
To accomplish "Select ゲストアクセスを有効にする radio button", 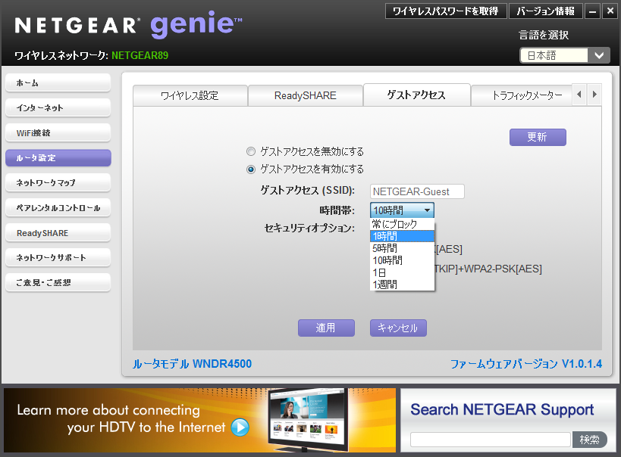I will coord(251,169).
